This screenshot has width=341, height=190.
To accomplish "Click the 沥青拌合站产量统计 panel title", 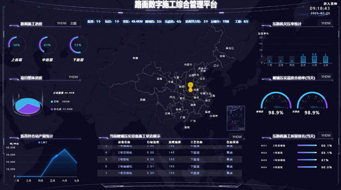I will [37, 136].
